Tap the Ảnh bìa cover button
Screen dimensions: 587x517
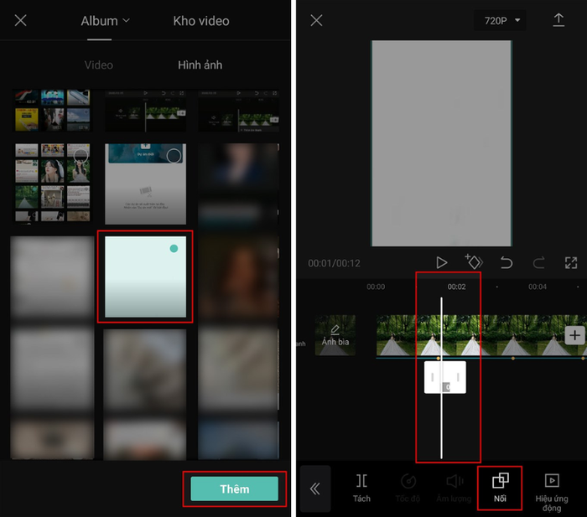[x=335, y=335]
